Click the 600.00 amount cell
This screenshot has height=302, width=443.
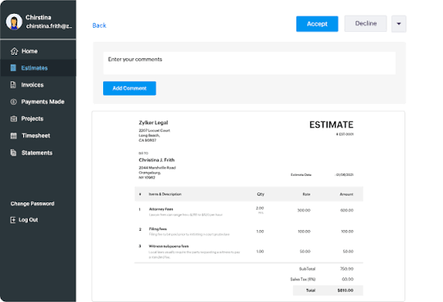pyautogui.click(x=347, y=210)
